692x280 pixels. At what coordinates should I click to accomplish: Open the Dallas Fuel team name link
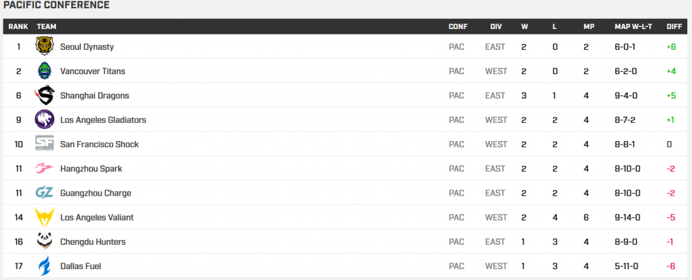point(81,267)
